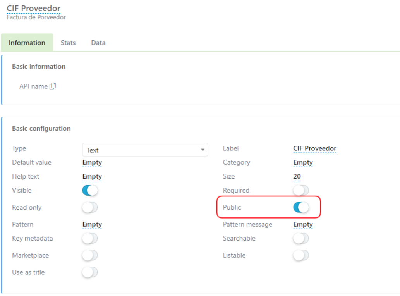This screenshot has width=400, height=296.
Task: Turn on the Searchable toggle
Action: point(301,239)
